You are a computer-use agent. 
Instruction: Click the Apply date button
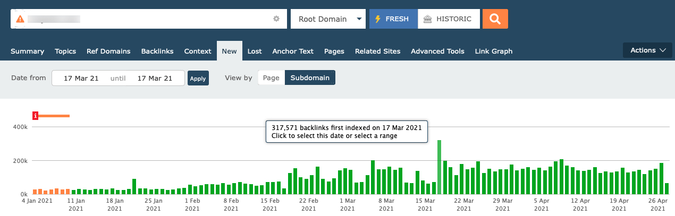tap(198, 79)
